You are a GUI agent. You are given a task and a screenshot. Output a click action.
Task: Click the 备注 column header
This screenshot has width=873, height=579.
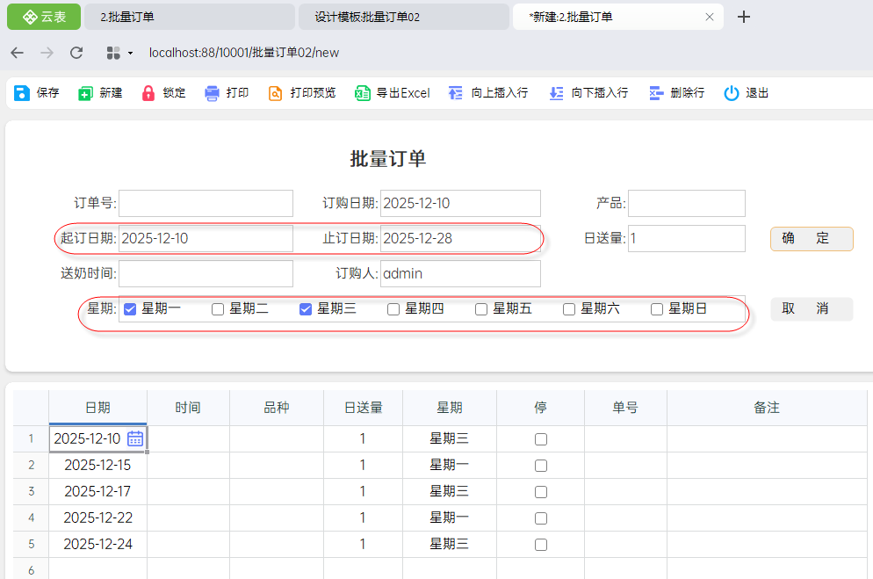(x=767, y=408)
